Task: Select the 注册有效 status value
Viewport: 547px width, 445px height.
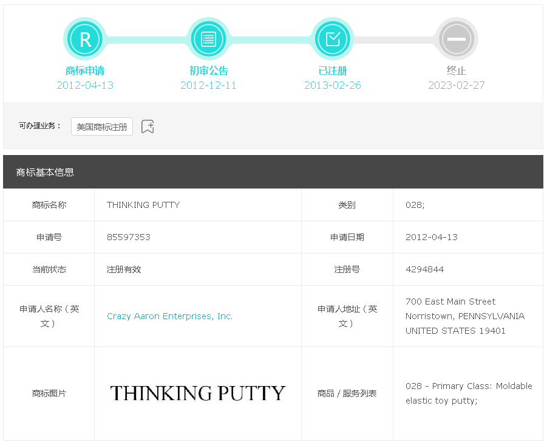Action: pyautogui.click(x=124, y=269)
